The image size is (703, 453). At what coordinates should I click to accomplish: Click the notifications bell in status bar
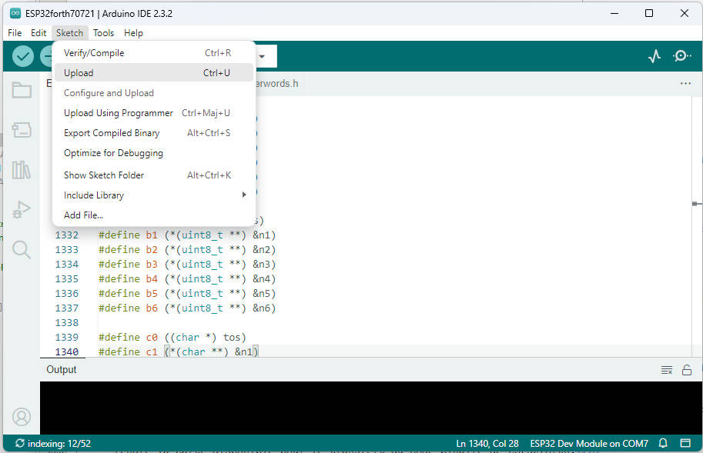(x=663, y=443)
